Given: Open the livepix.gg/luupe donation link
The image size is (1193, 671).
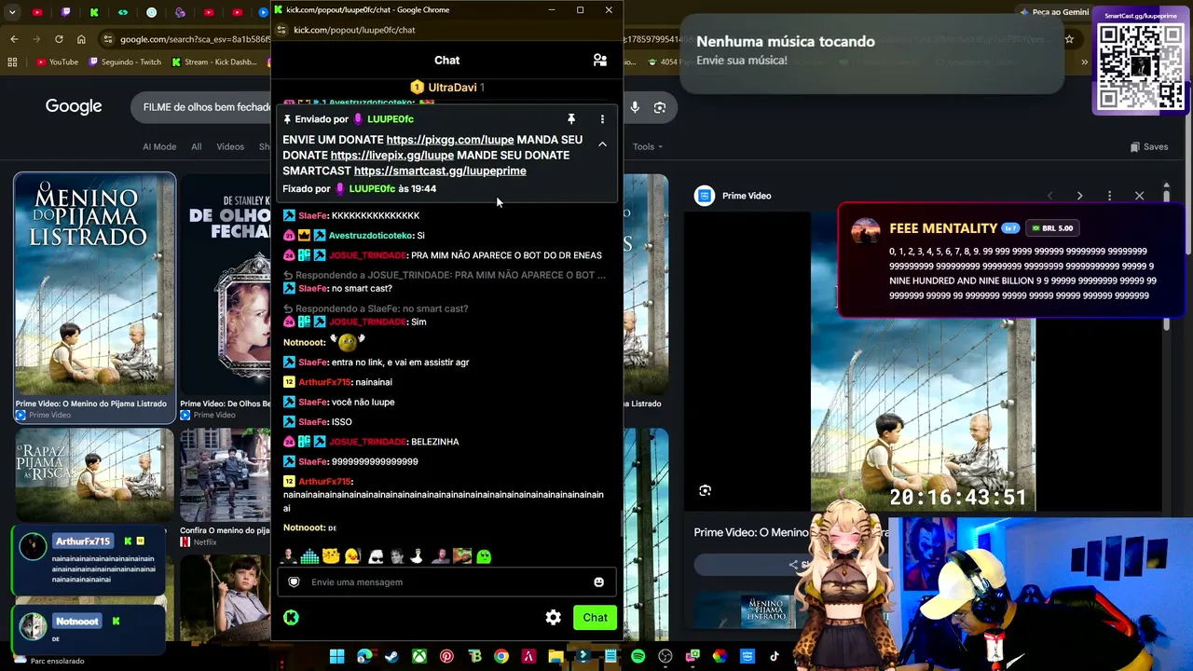Looking at the screenshot, I should pyautogui.click(x=392, y=156).
